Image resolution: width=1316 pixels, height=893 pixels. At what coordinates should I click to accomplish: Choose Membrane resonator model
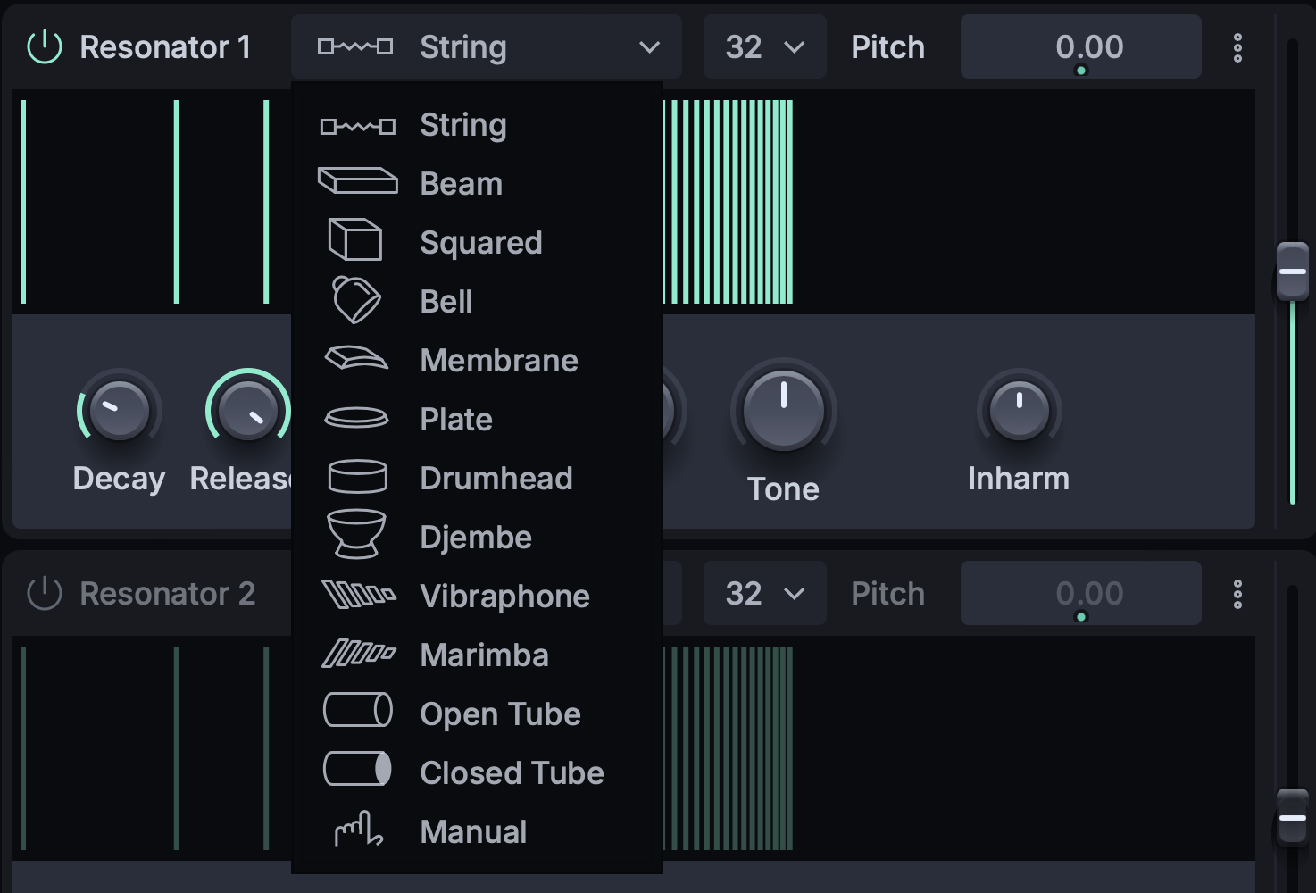click(477, 361)
